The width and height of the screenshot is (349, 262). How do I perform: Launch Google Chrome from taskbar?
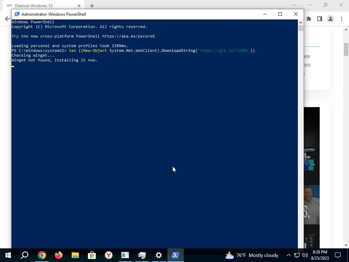coord(42,255)
